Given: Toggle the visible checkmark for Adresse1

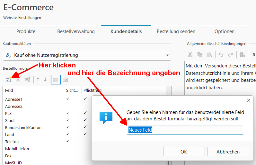Looking at the screenshot, I should [x=68, y=99].
